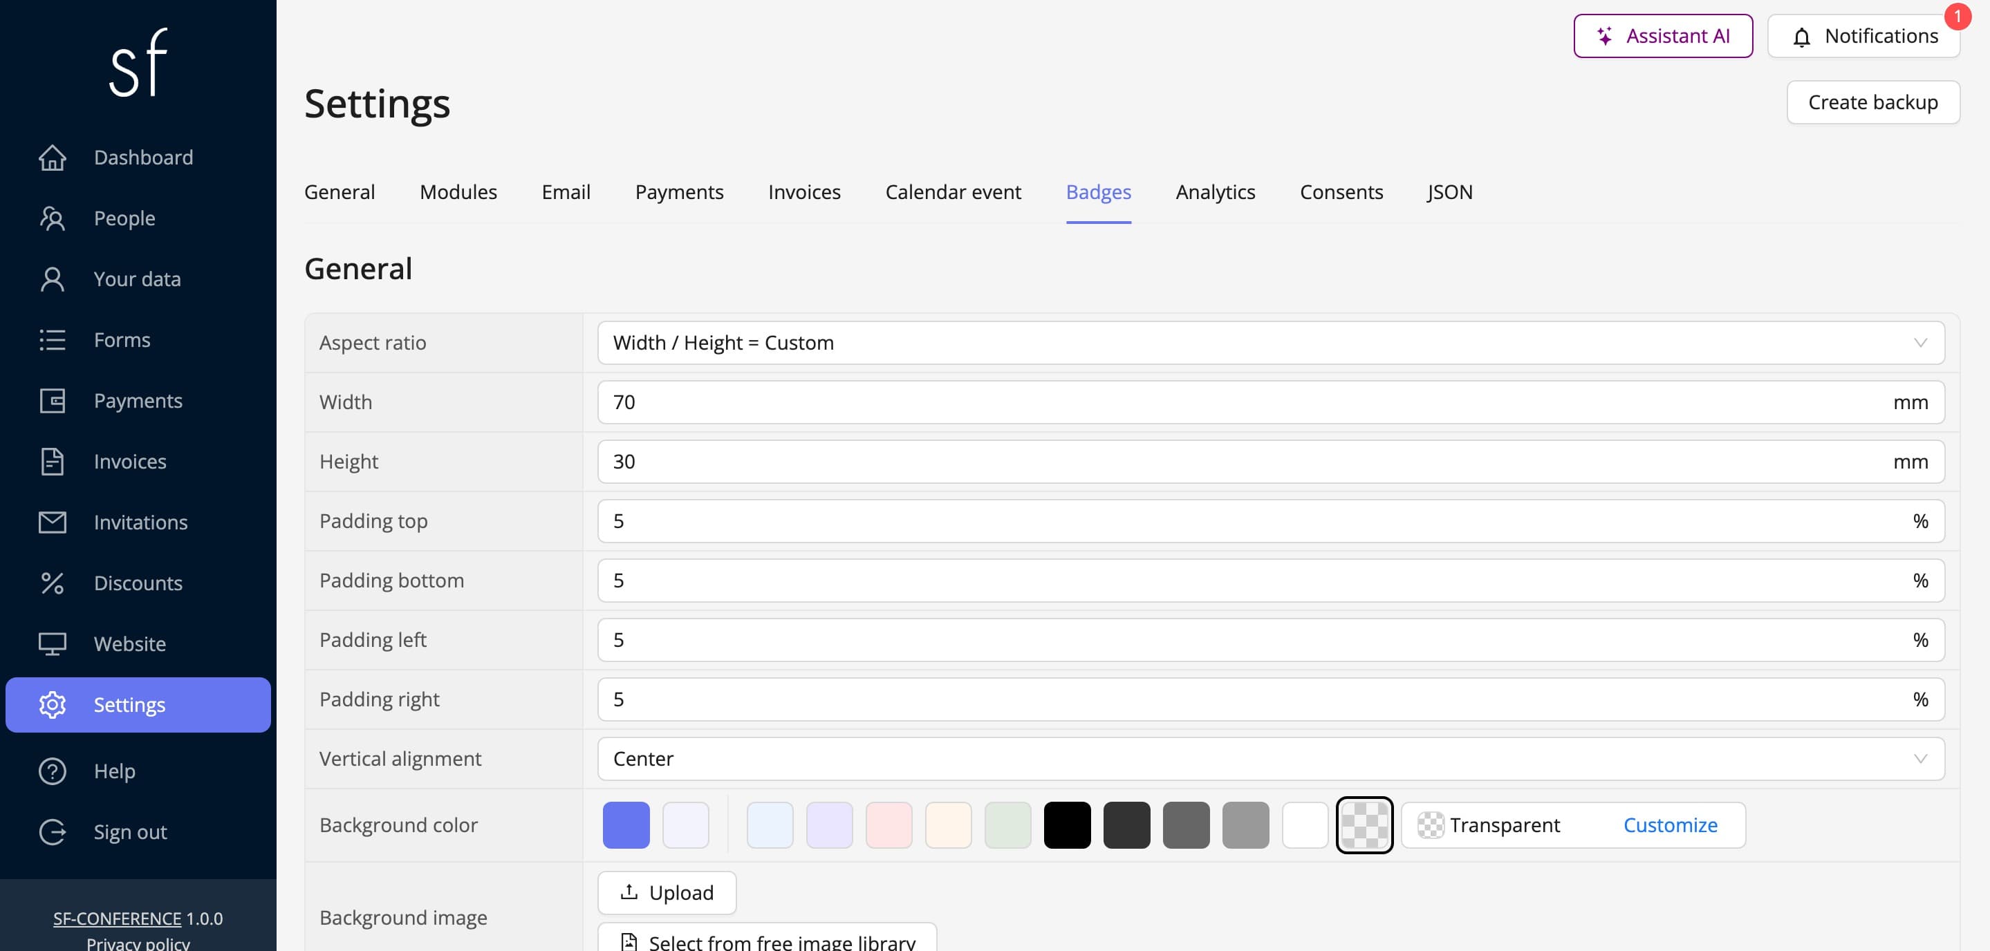Switch to the General settings tab
1990x951 pixels.
click(339, 191)
